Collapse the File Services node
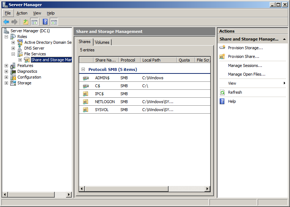This screenshot has width=290, height=207. point(13,54)
